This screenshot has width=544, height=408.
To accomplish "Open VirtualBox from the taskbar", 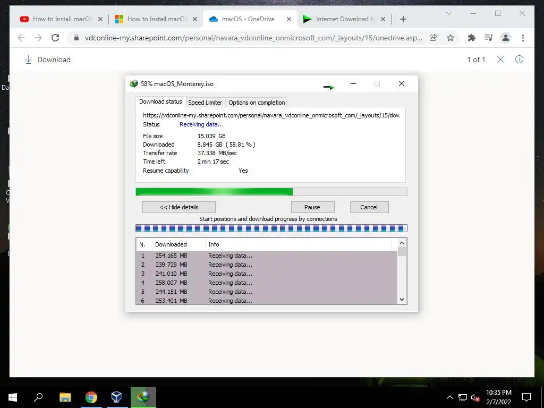I will click(116, 397).
